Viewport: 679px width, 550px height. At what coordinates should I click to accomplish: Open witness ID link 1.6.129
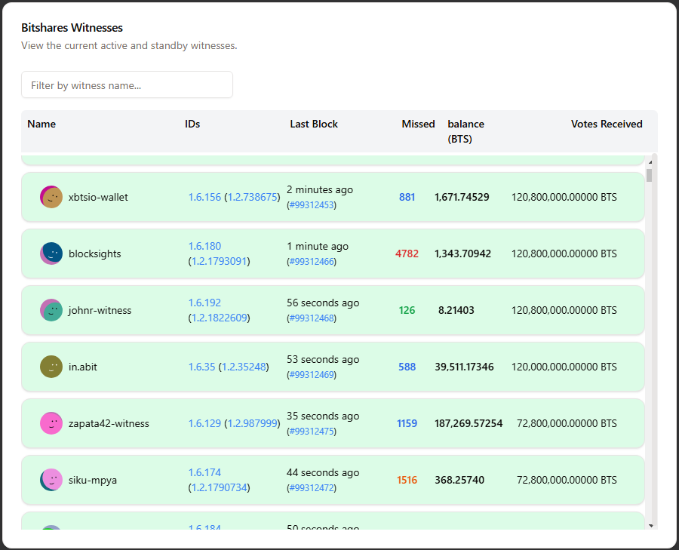(204, 423)
